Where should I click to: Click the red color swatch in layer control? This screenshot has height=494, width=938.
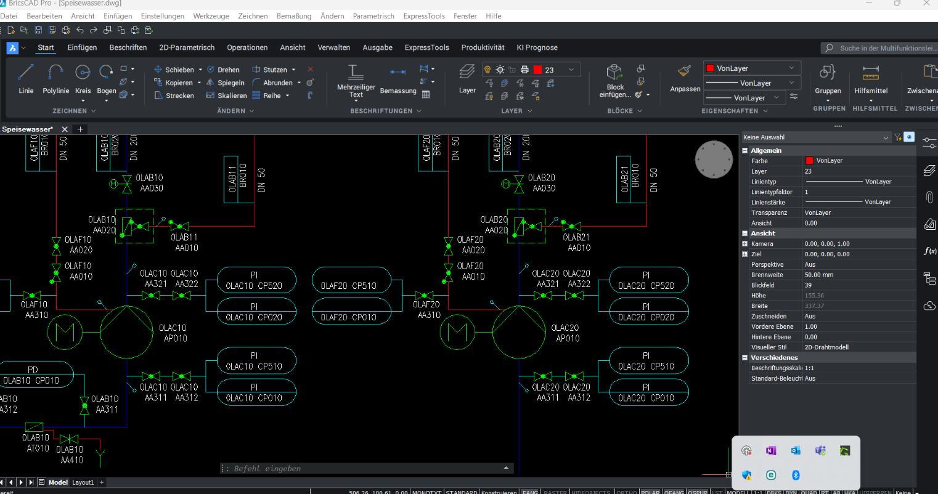(537, 70)
